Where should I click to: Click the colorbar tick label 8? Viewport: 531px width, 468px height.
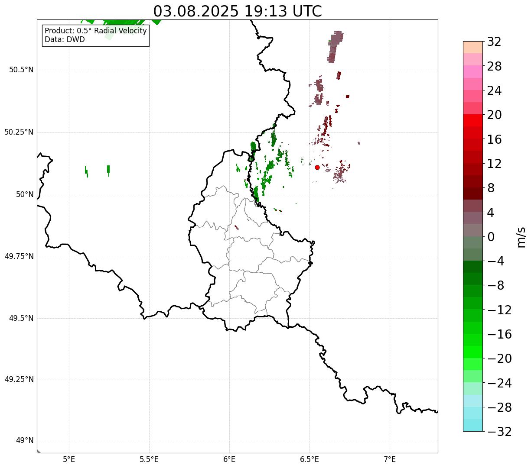tap(491, 188)
